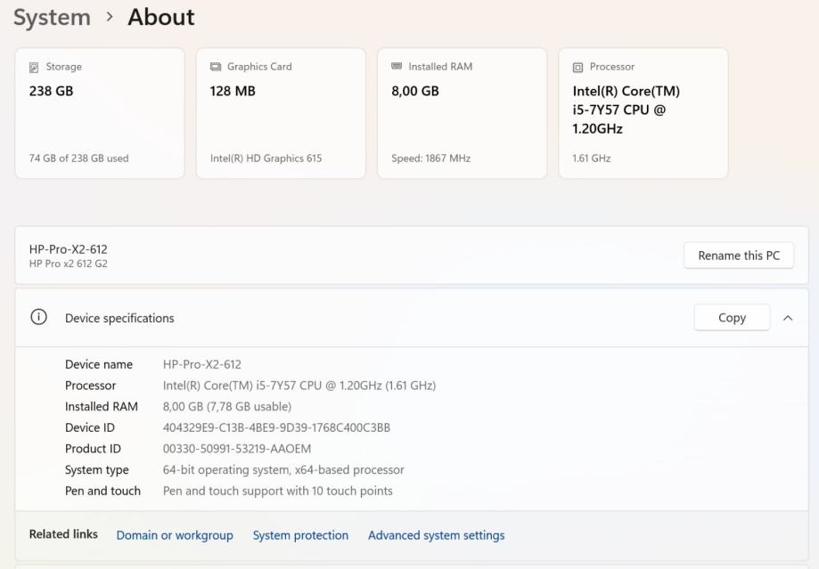Select the Installed RAM 8,00 GB card
The height and width of the screenshot is (569, 819).
click(462, 113)
